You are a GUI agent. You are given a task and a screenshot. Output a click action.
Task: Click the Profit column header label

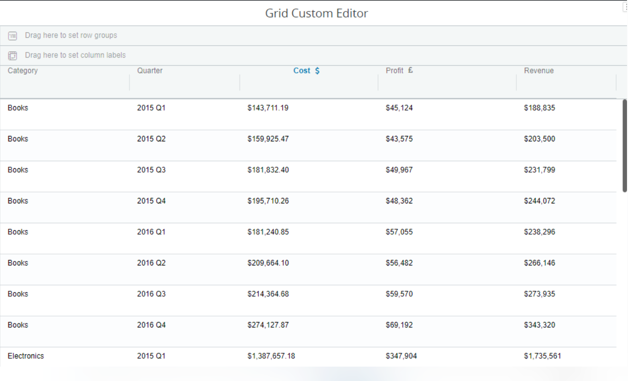[394, 71]
